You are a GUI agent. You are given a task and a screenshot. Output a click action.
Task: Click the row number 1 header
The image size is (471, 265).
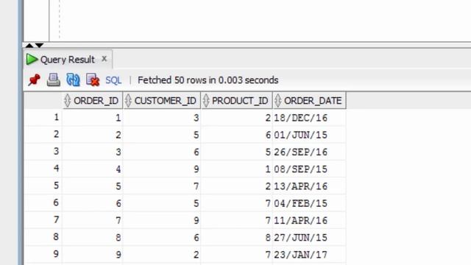click(x=43, y=117)
